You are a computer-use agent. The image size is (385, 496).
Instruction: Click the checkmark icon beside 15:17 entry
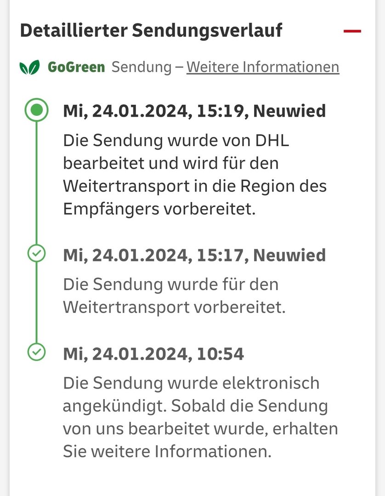coord(36,254)
